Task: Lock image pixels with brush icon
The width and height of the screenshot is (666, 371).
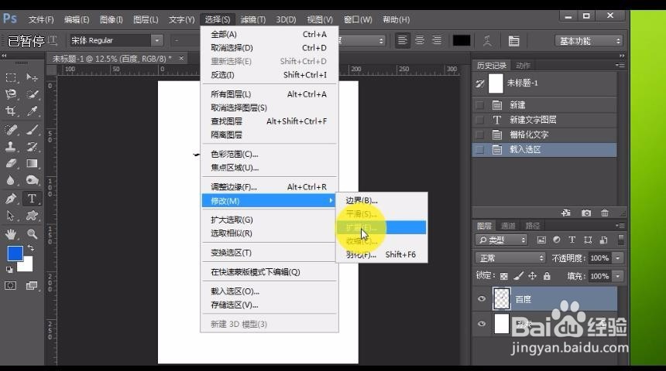Action: (x=518, y=277)
